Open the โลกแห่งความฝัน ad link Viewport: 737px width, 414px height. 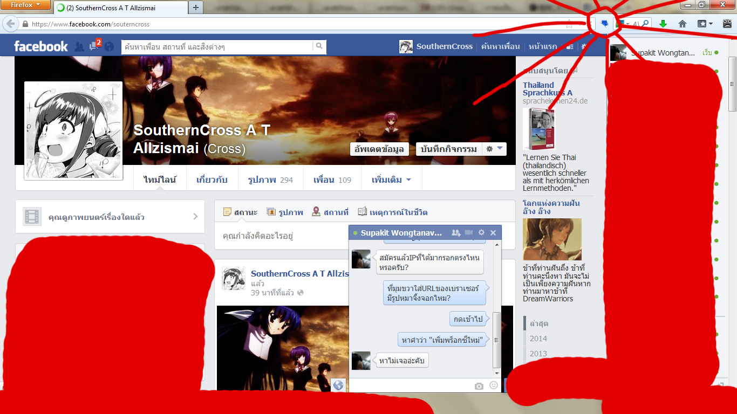click(x=551, y=208)
